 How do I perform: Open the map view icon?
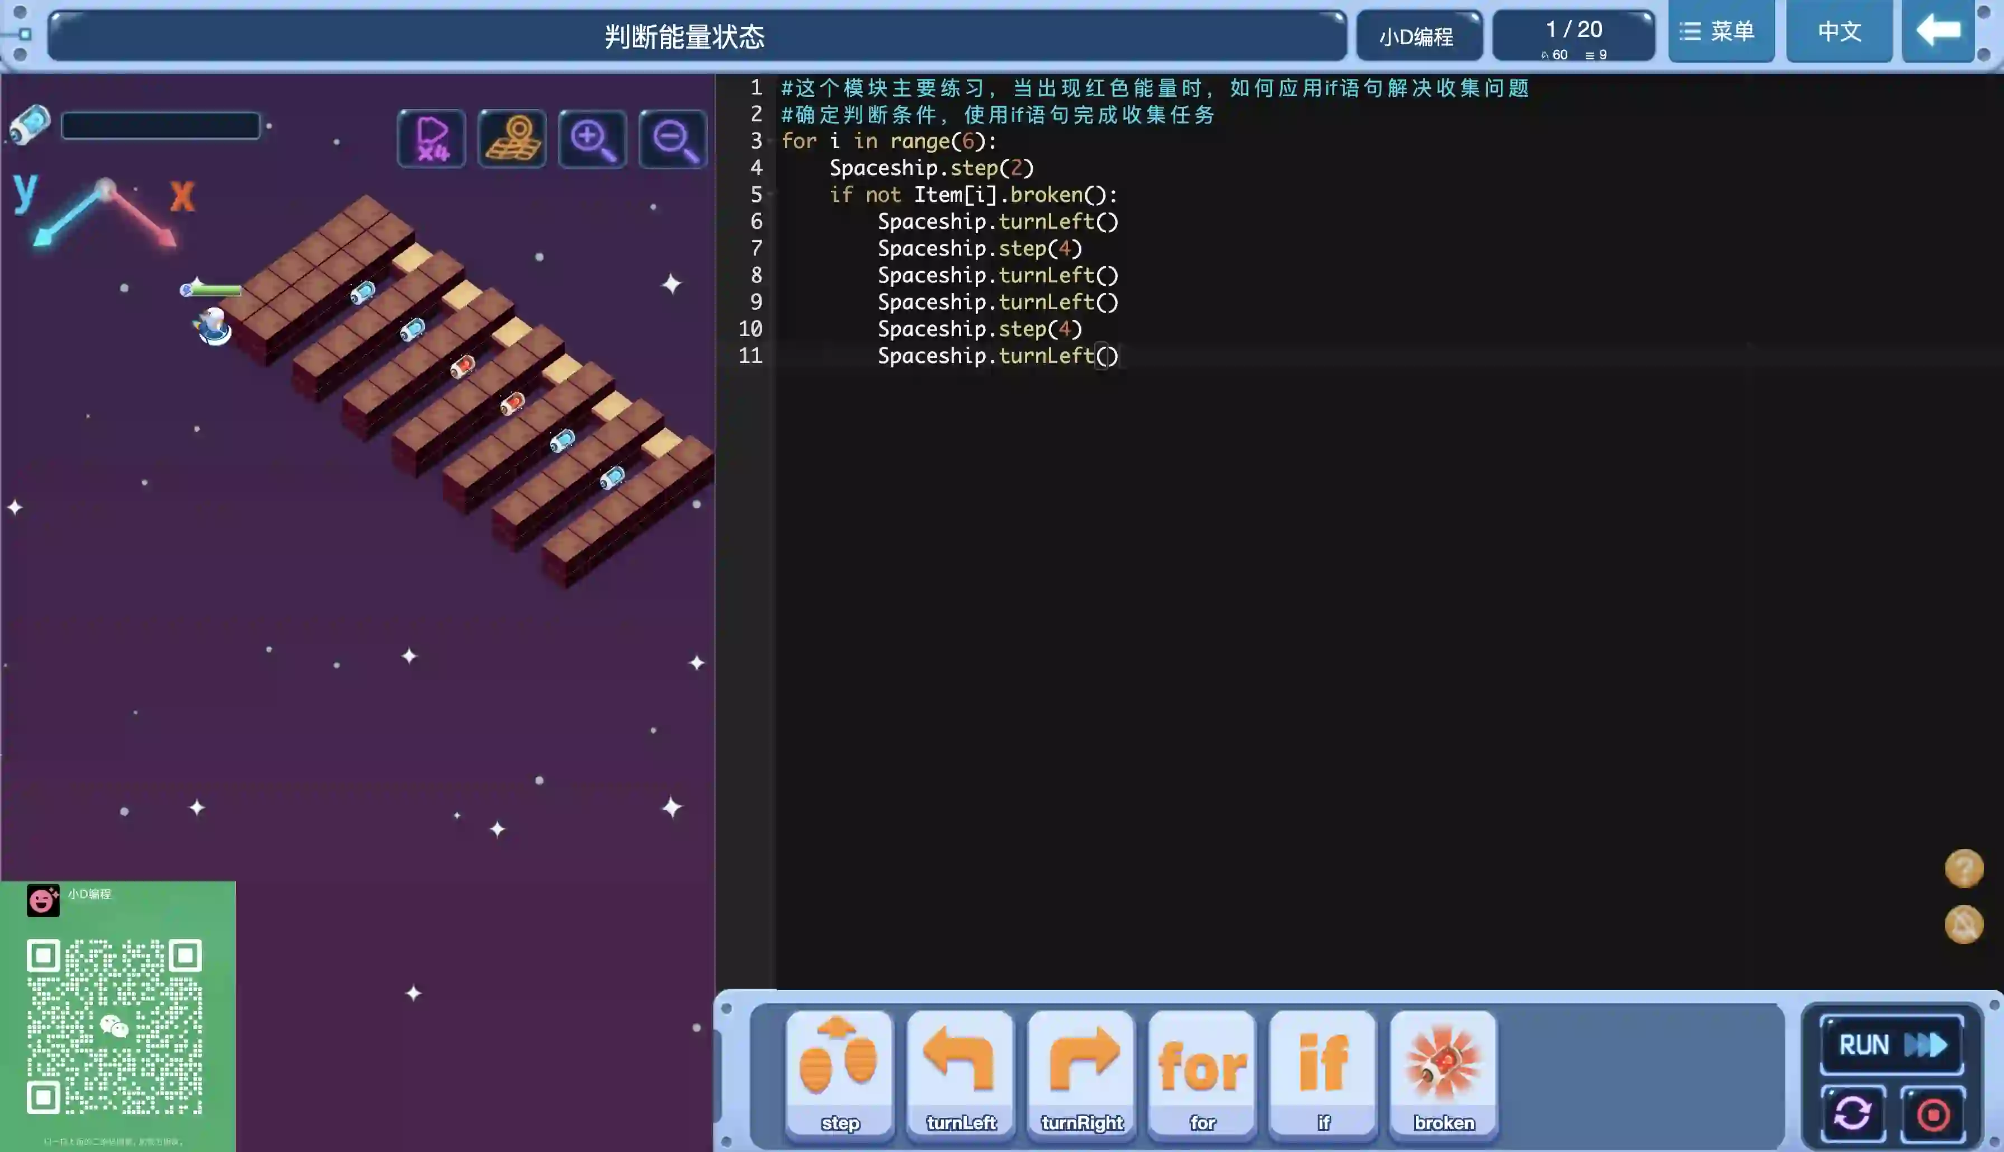[x=512, y=139]
